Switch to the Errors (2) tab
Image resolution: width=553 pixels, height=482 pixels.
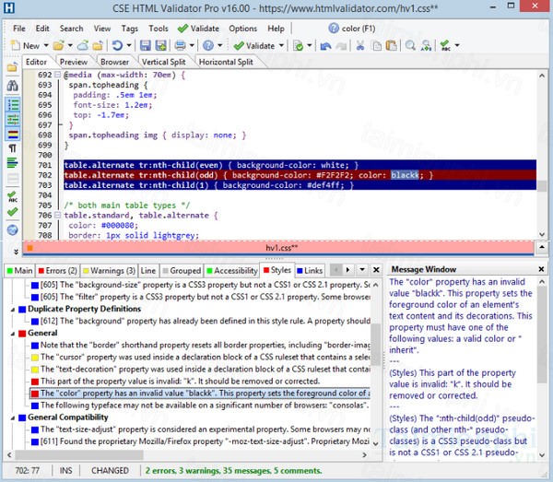[58, 270]
